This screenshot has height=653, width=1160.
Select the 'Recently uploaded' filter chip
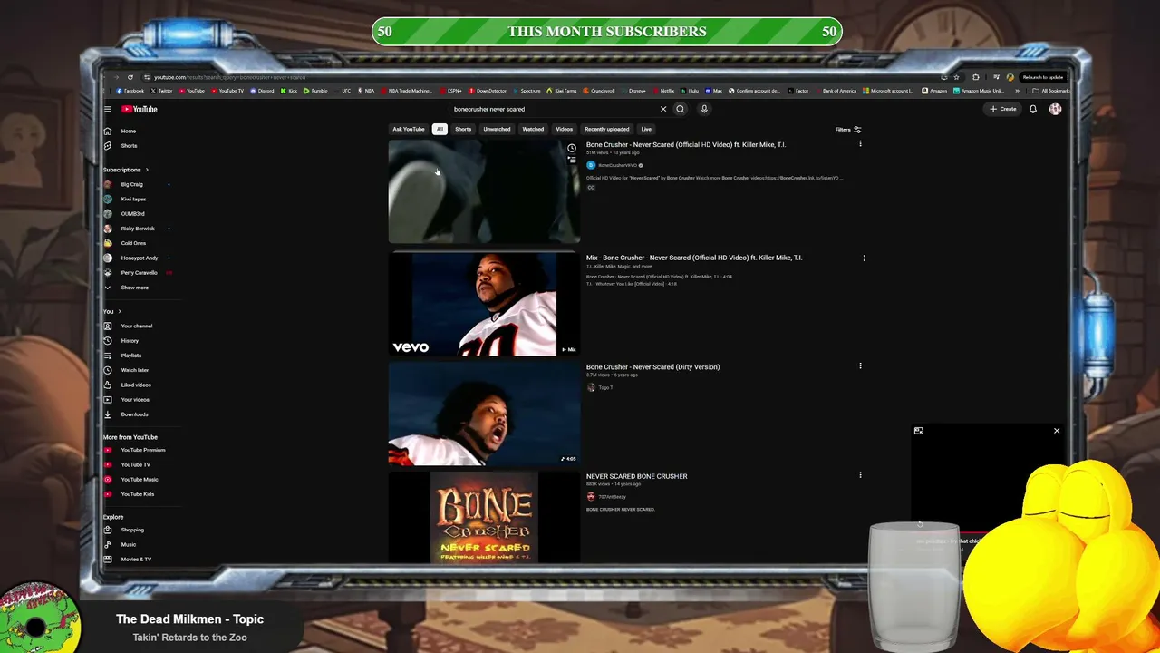[x=606, y=129]
